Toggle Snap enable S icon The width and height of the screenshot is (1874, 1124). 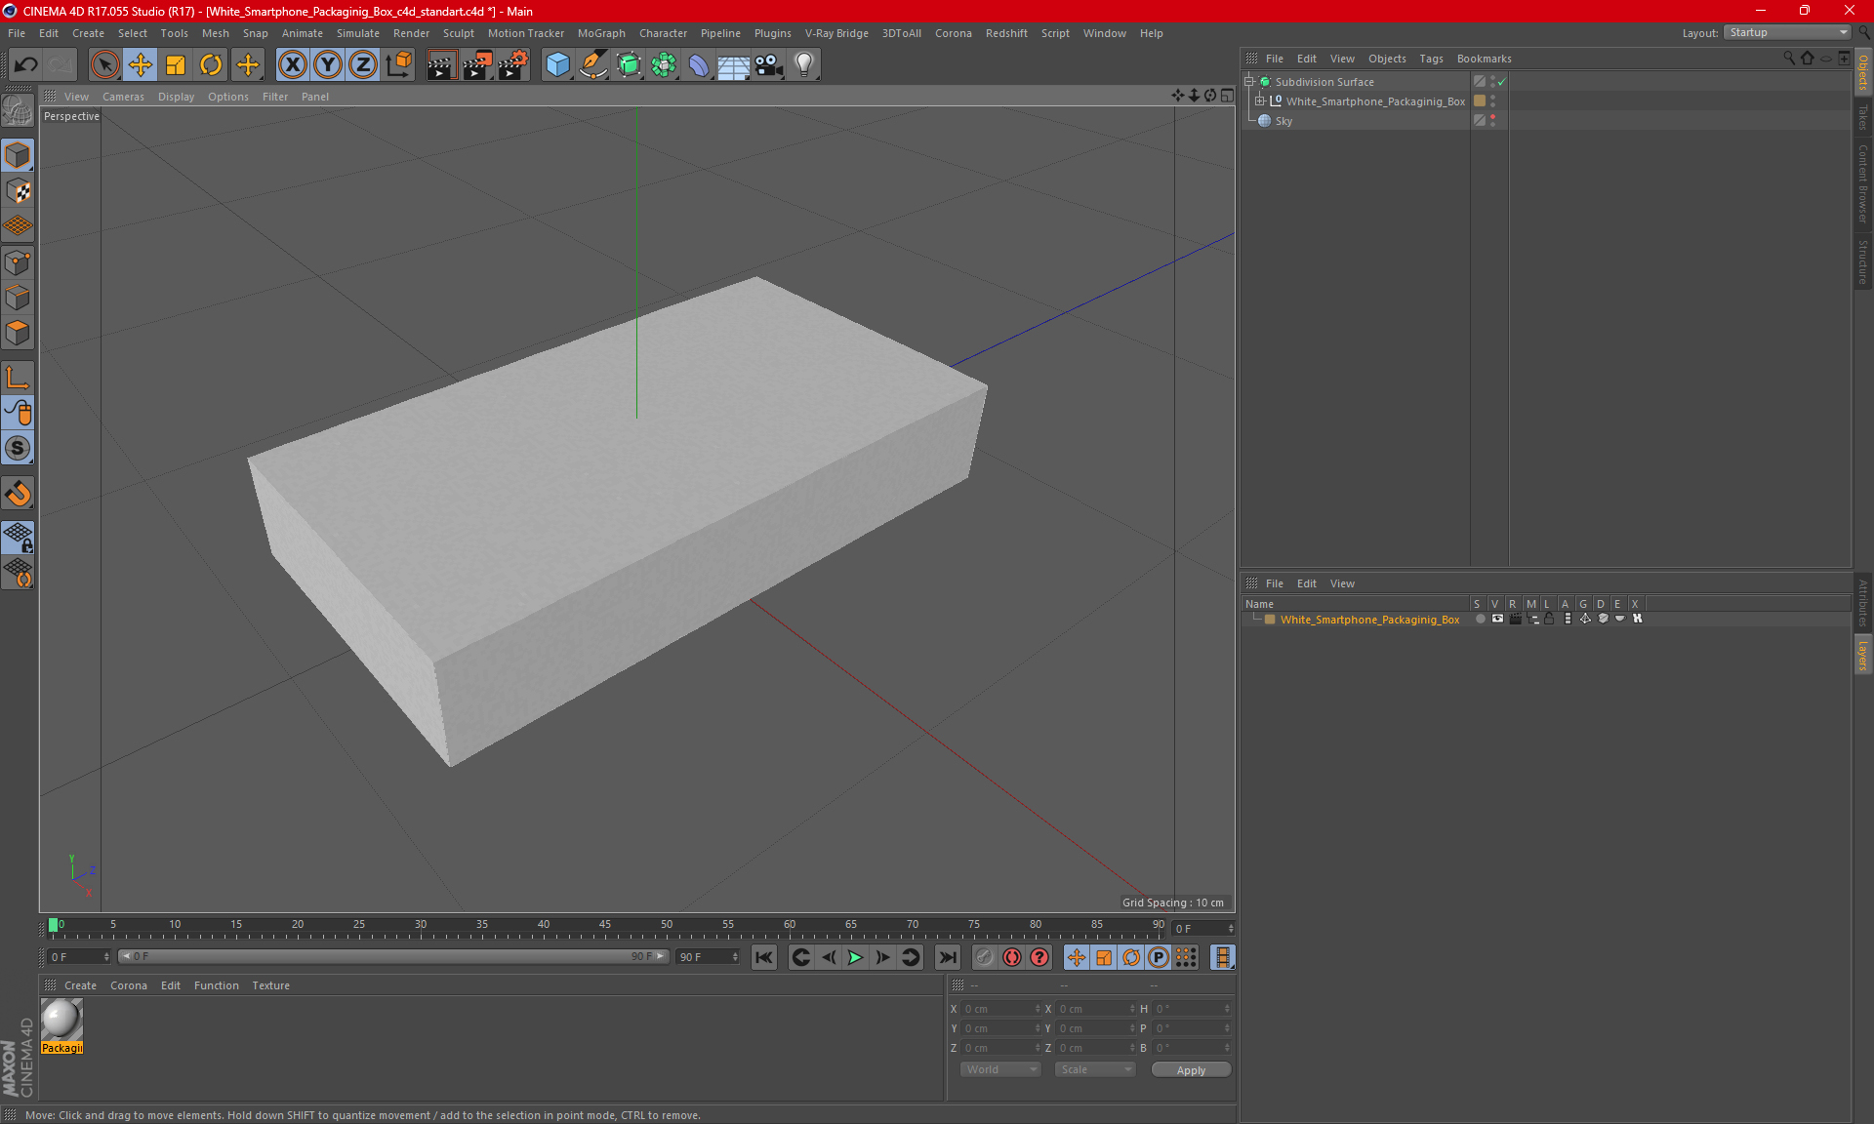click(18, 449)
